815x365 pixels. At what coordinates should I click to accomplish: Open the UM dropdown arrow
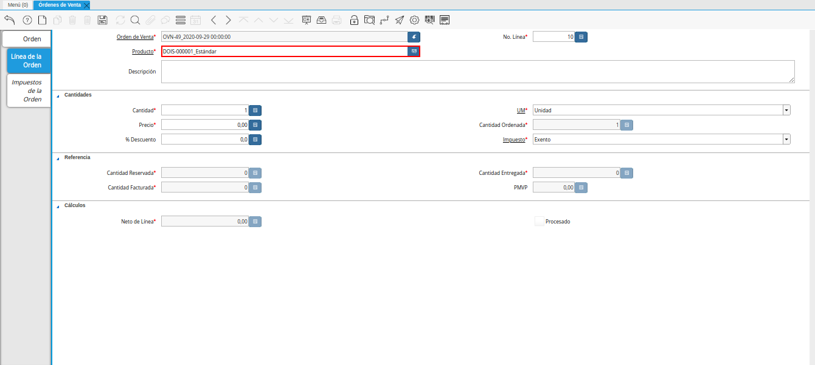(786, 111)
